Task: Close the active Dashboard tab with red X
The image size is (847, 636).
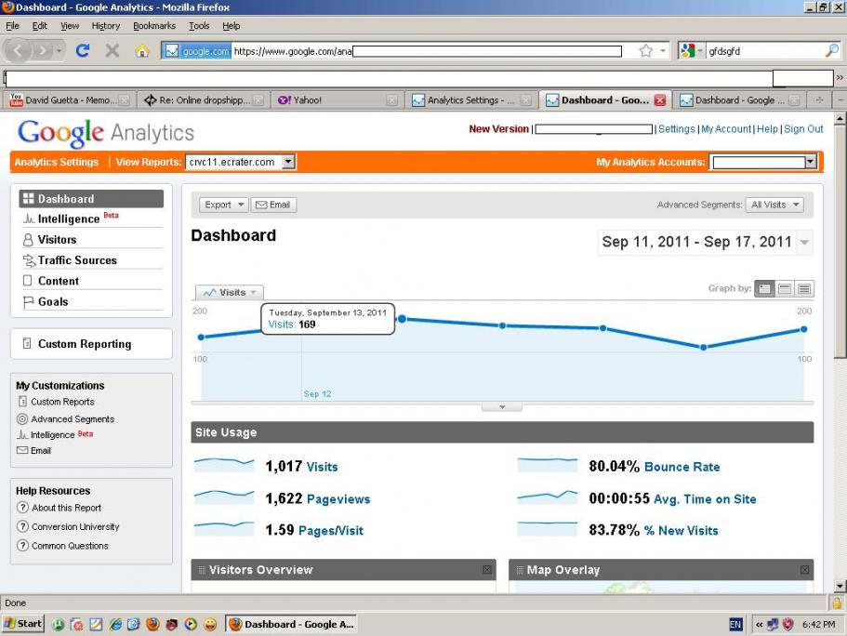Action: pyautogui.click(x=659, y=100)
